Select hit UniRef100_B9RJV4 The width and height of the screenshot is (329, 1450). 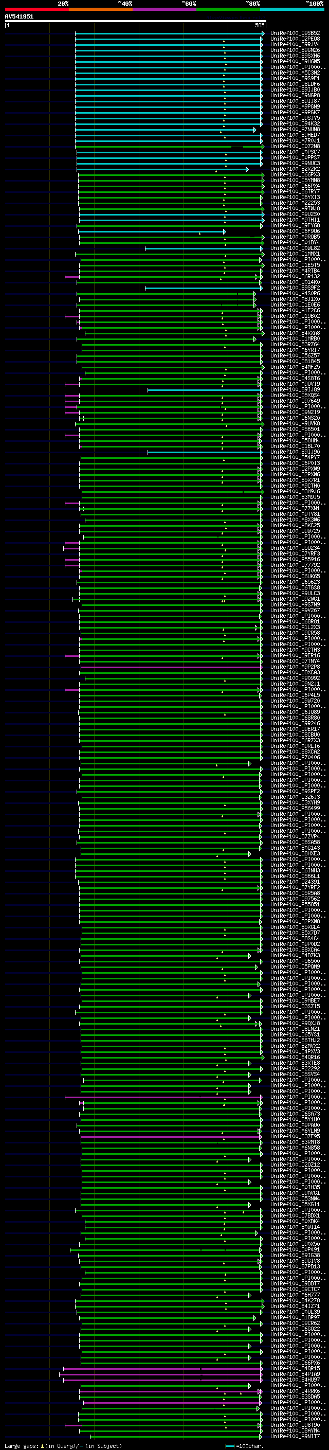[295, 44]
